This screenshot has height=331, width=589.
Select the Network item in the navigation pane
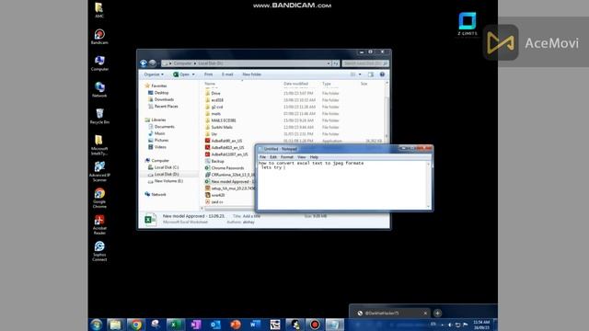coord(158,194)
